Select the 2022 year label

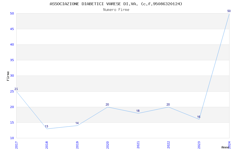point(168,145)
